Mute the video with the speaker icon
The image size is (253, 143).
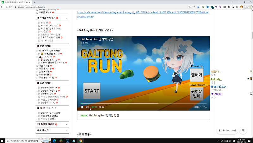click(87, 107)
